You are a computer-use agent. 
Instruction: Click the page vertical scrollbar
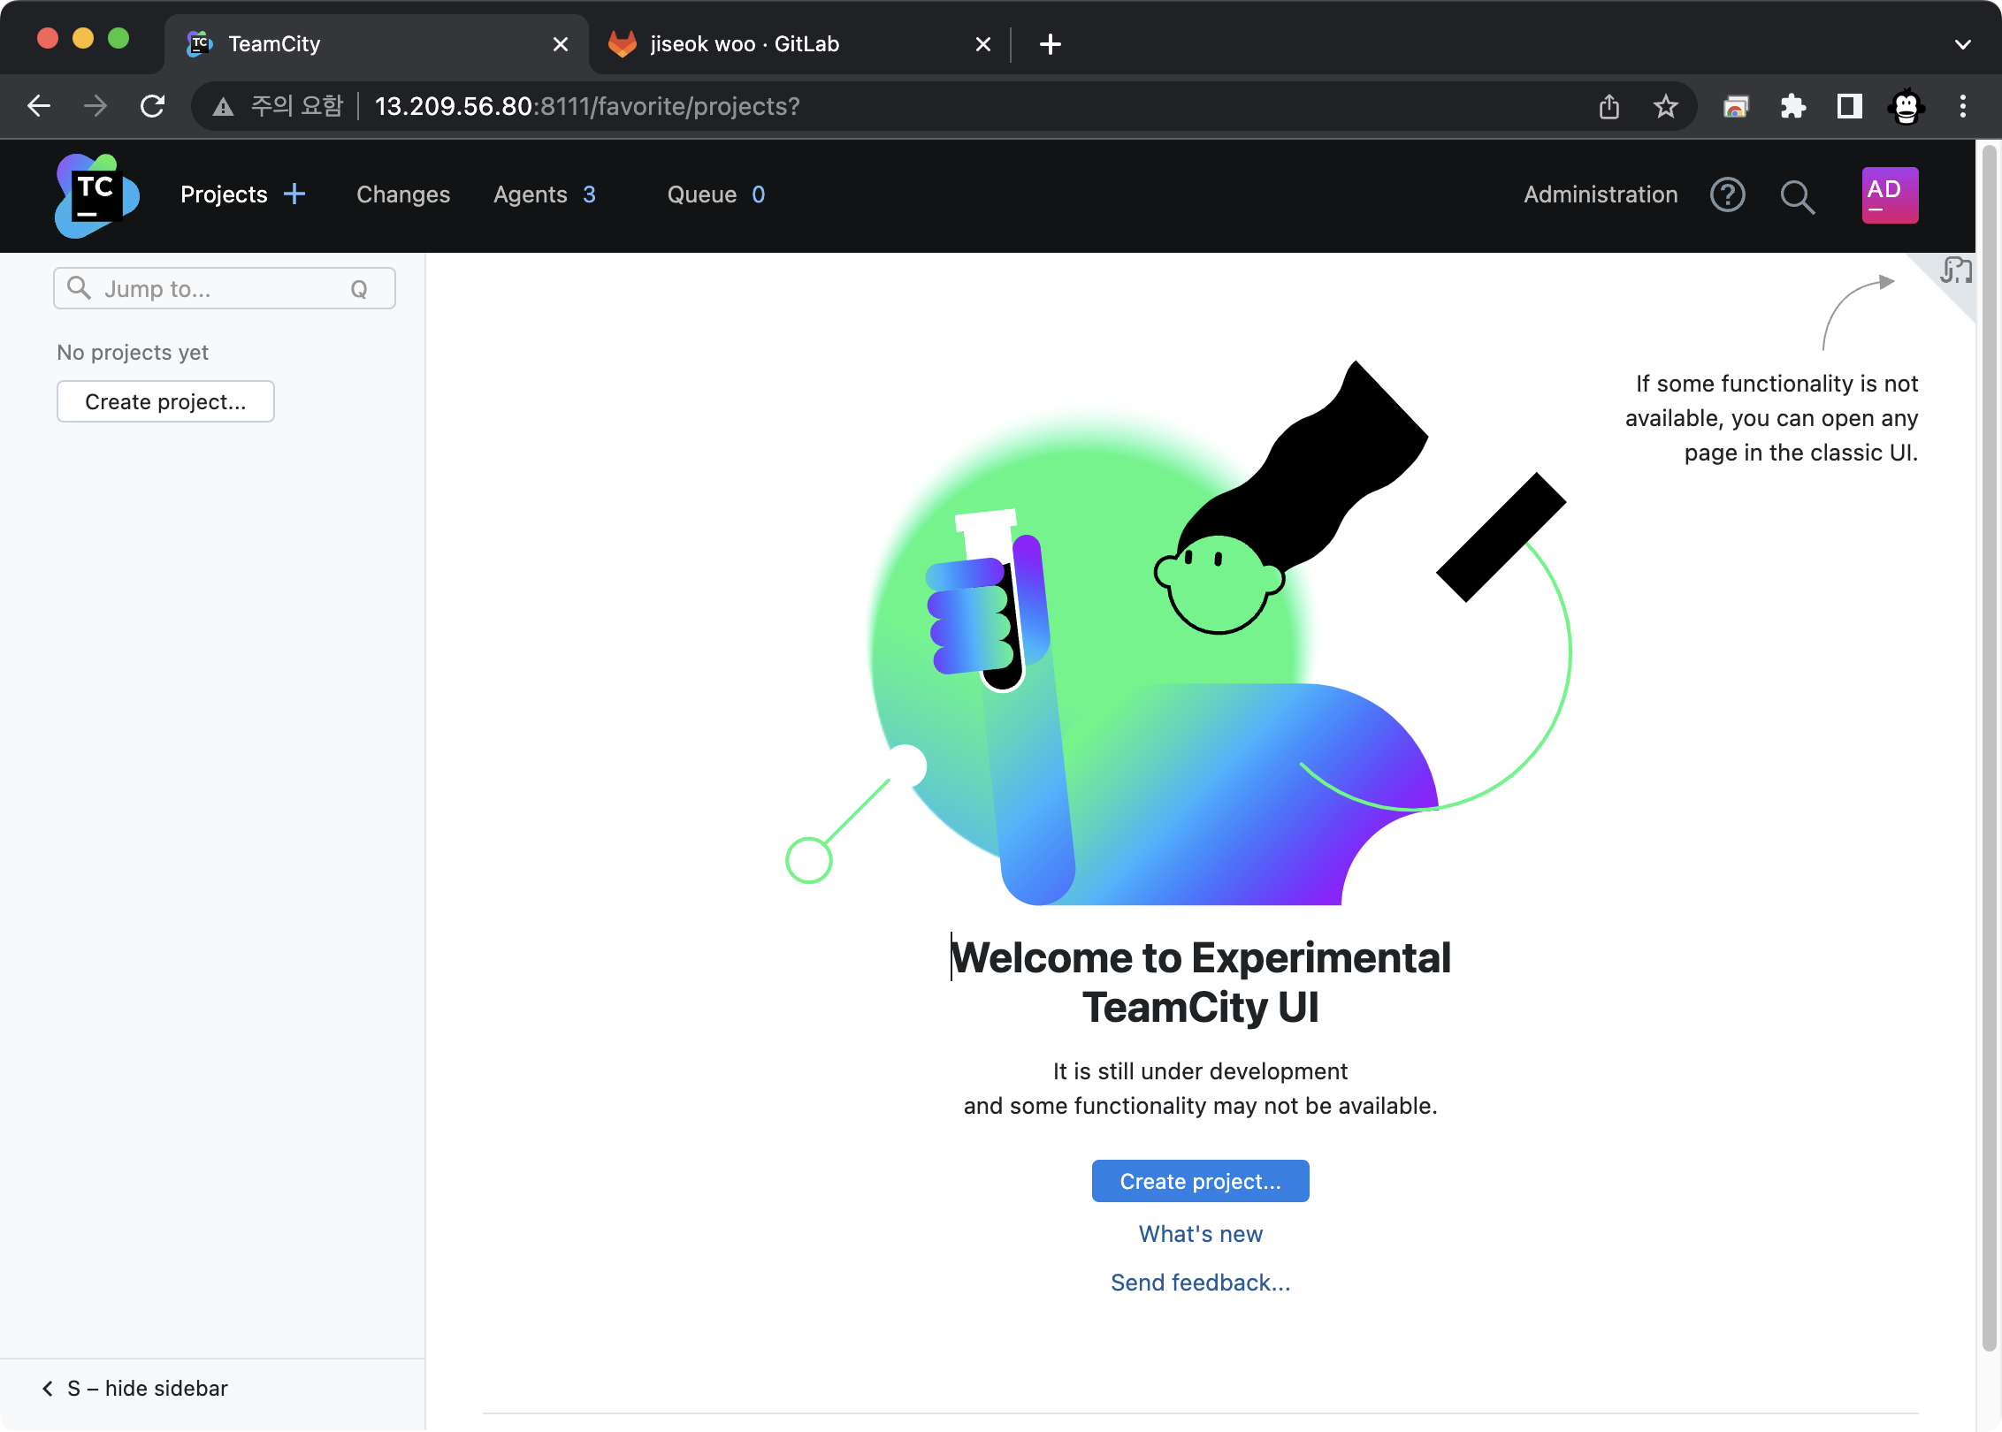pos(1989,748)
